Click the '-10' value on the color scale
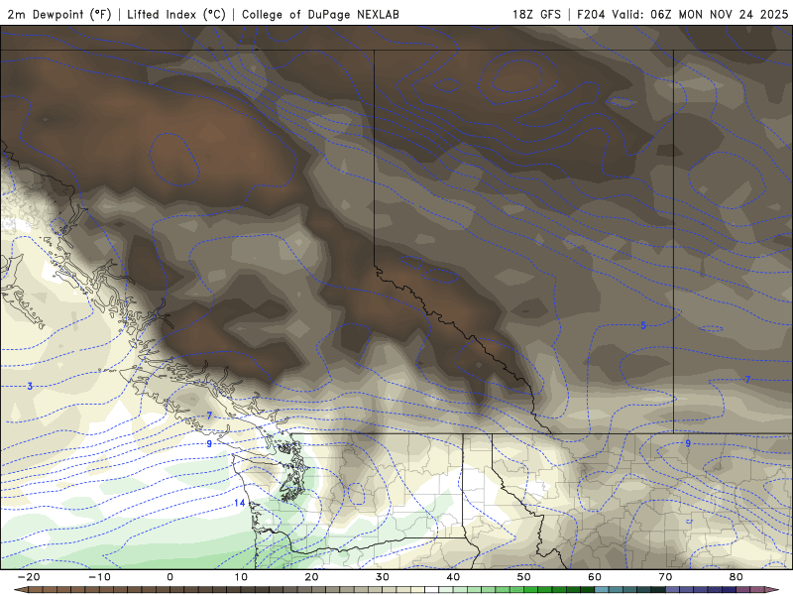The width and height of the screenshot is (793, 595). pos(100,577)
